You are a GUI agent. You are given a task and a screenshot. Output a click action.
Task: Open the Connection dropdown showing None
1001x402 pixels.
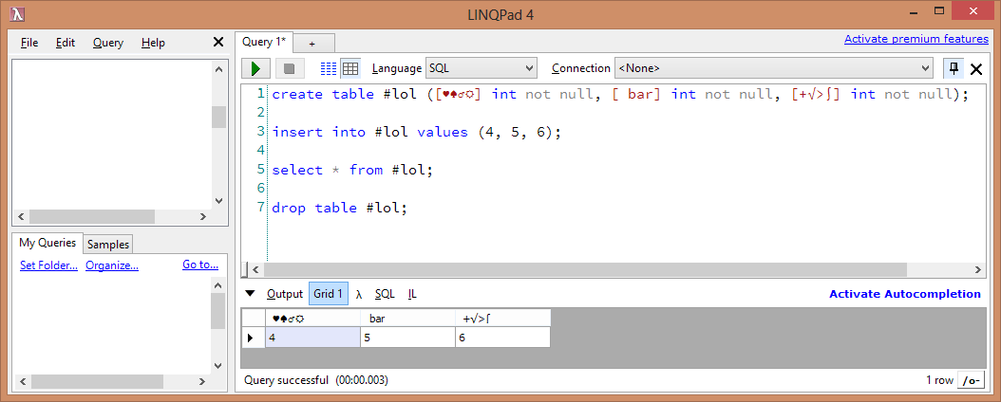pos(774,68)
